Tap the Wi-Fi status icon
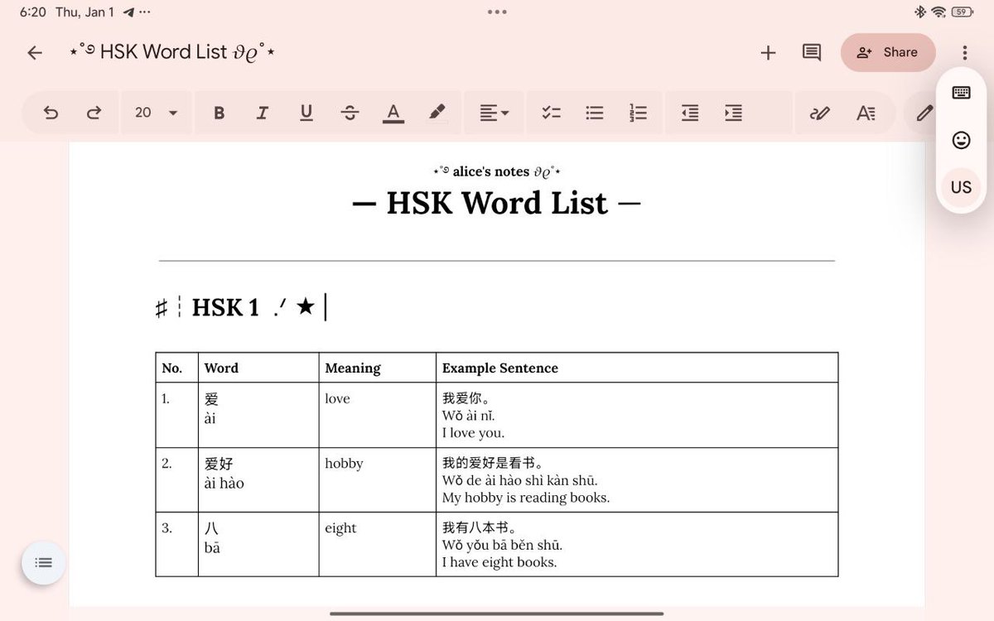994x621 pixels. coord(939,12)
